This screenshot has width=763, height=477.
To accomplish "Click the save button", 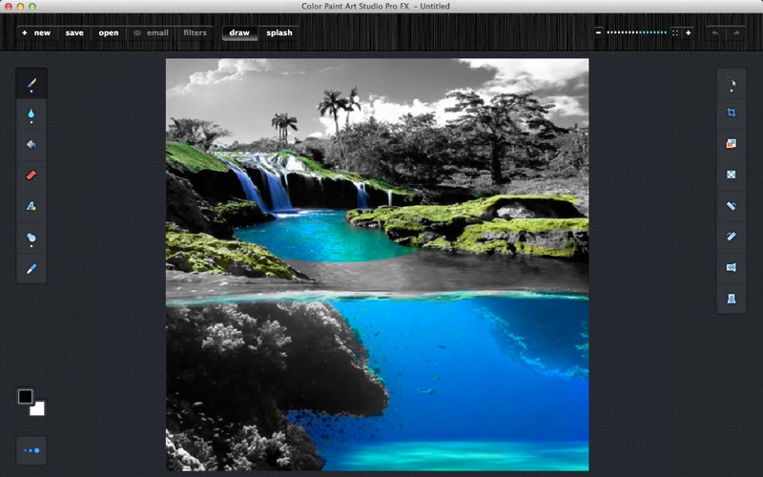I will [x=74, y=32].
